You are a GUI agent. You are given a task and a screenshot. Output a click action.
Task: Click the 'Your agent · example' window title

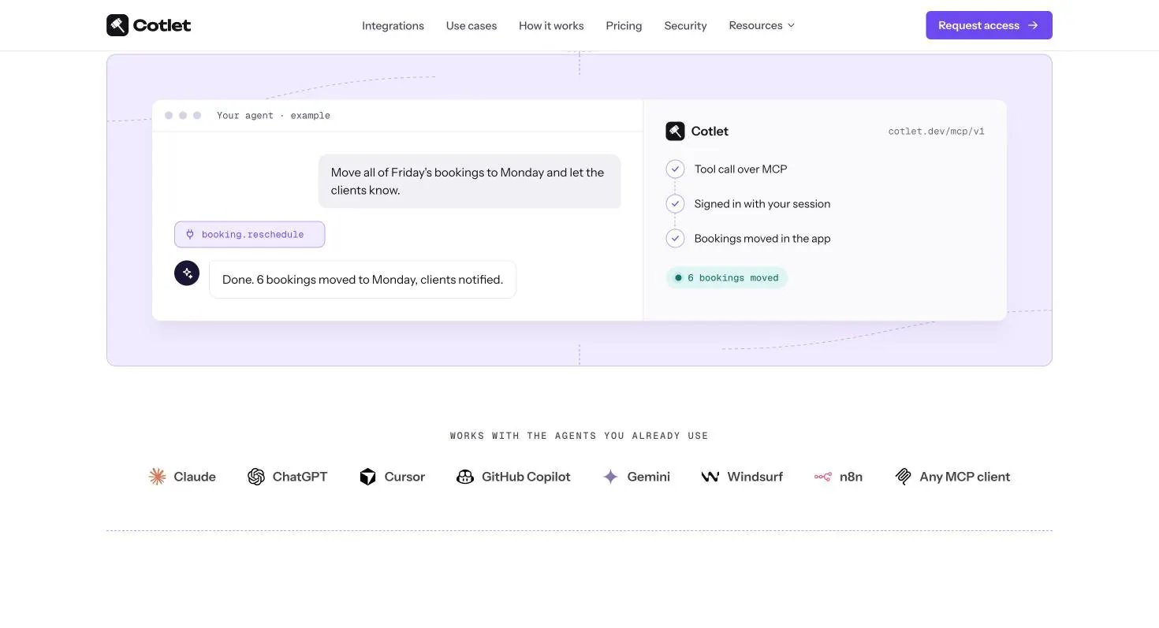click(274, 115)
